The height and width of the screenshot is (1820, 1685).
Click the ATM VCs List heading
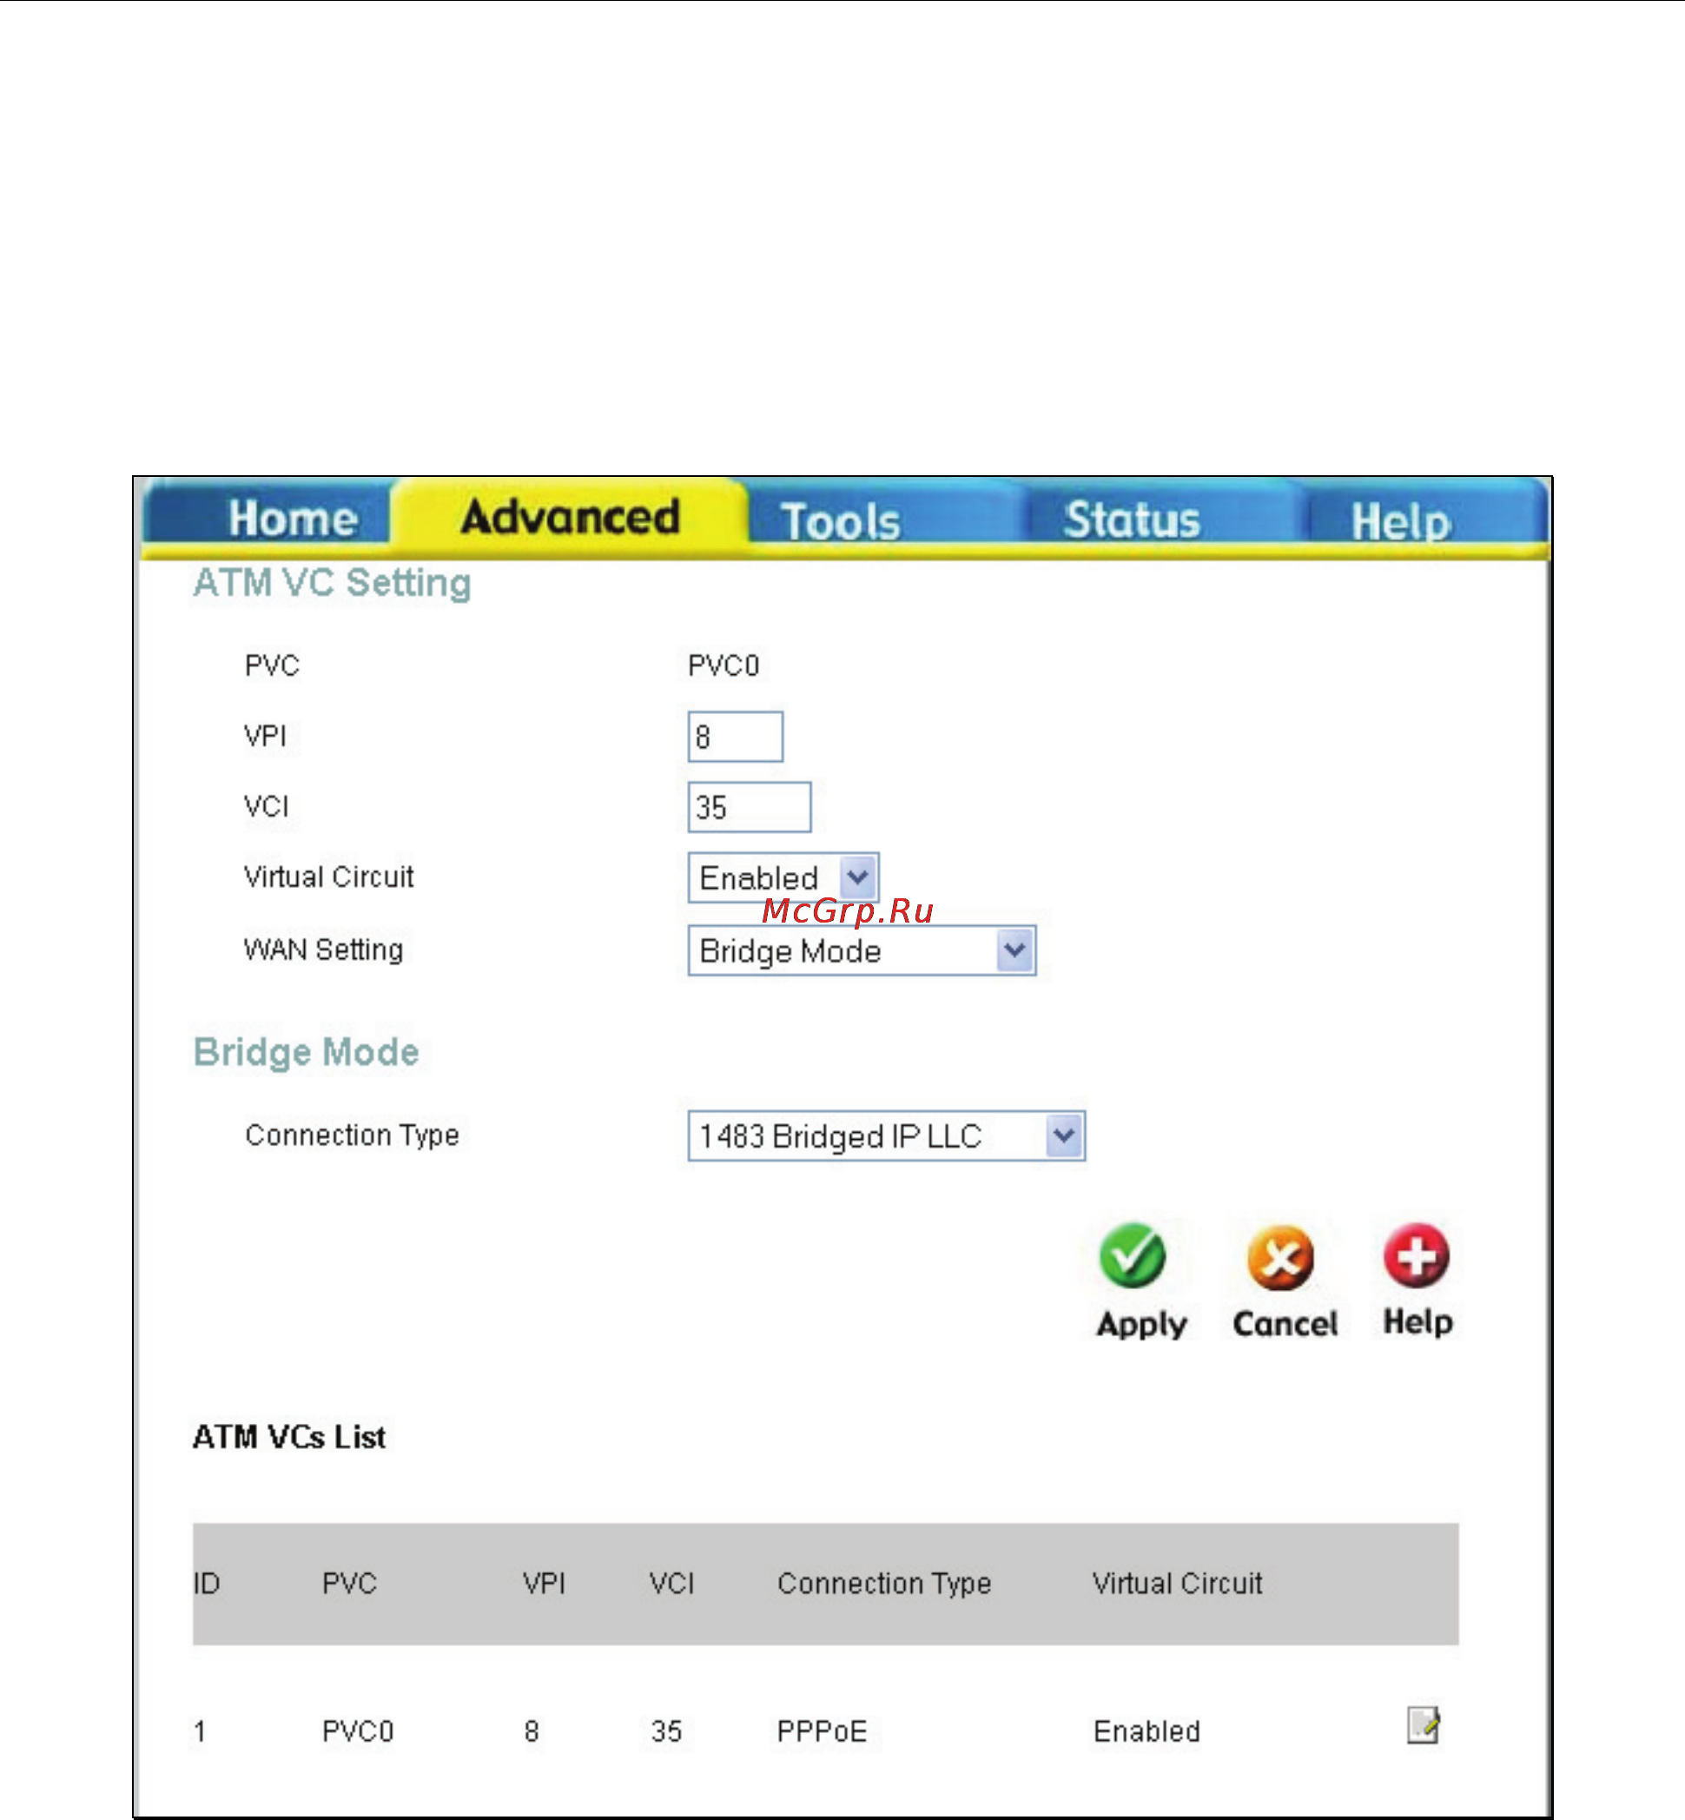(289, 1437)
